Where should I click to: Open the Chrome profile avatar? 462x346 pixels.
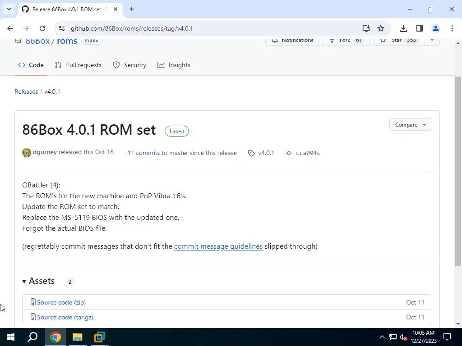(x=436, y=28)
